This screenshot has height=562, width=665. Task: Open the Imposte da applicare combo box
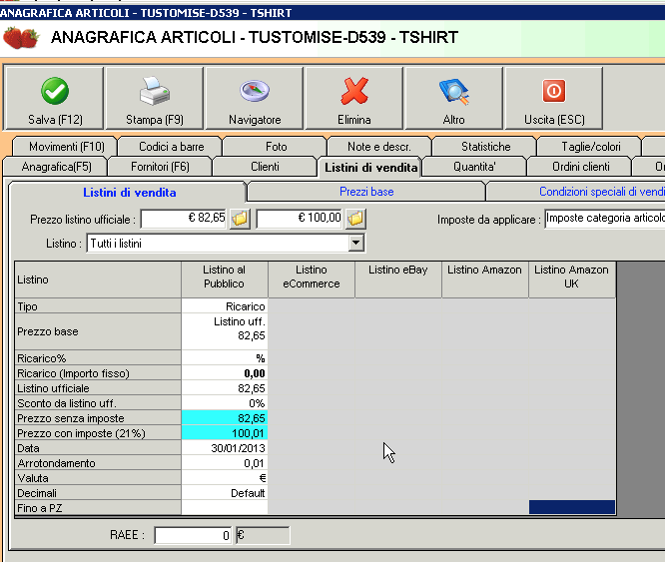point(604,218)
